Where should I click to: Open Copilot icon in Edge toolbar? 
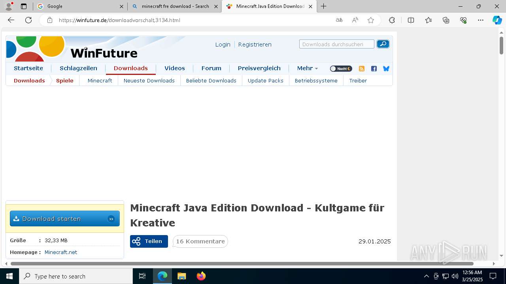[x=497, y=20]
